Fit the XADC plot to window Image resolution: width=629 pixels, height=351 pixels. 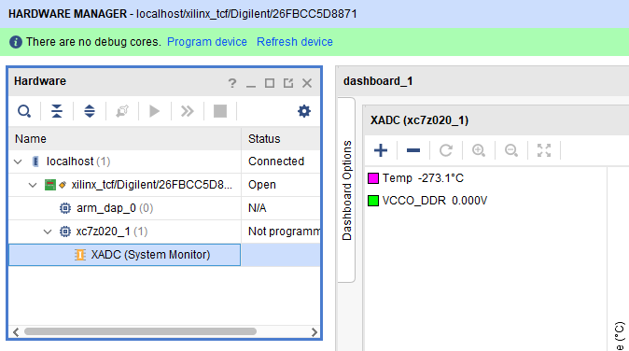tap(544, 150)
